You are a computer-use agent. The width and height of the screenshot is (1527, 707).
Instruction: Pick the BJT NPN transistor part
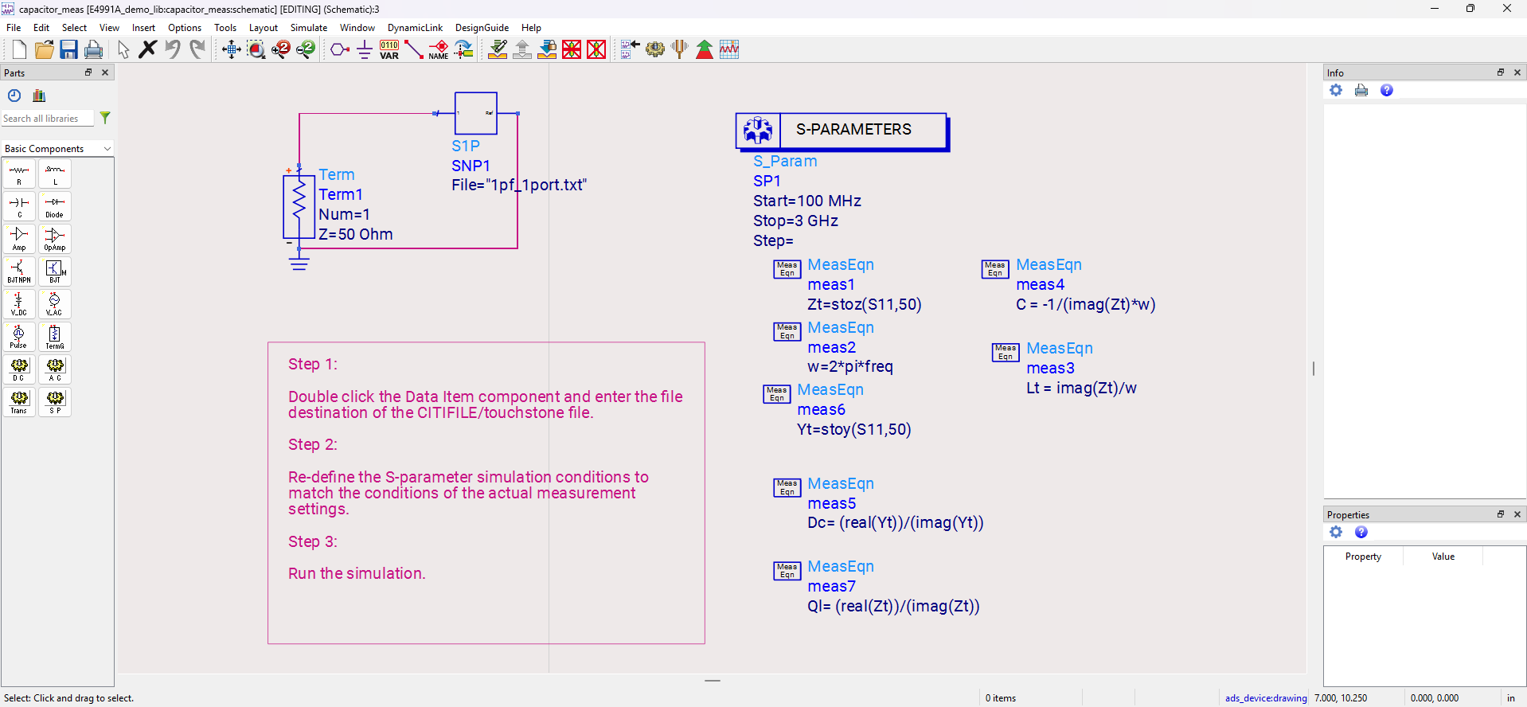[19, 271]
